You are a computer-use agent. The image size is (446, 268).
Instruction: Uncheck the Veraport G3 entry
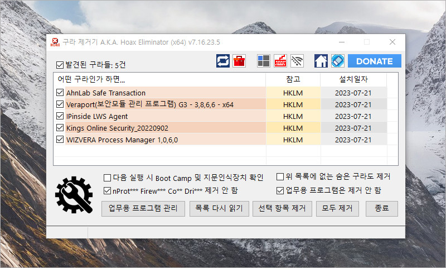click(60, 104)
